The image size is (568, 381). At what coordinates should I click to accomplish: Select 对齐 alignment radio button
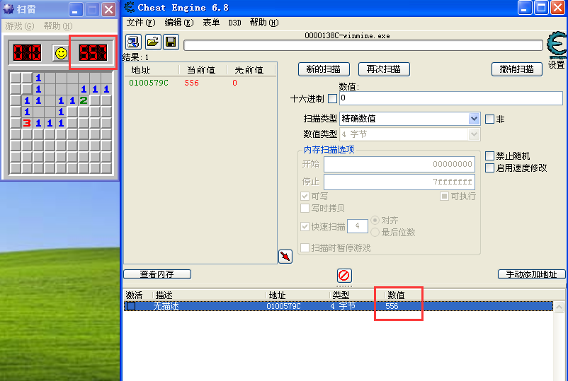375,220
